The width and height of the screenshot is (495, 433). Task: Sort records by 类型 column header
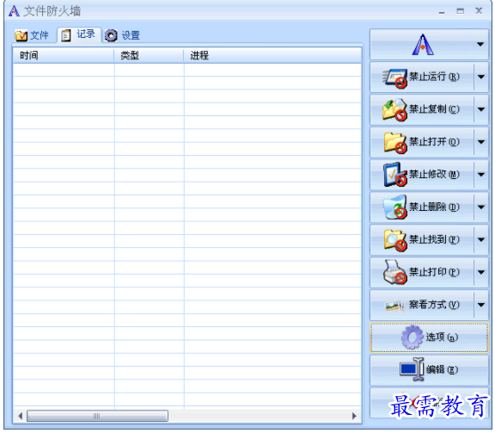tap(149, 56)
